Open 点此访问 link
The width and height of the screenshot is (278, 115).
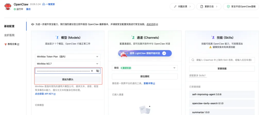[x=151, y=24]
